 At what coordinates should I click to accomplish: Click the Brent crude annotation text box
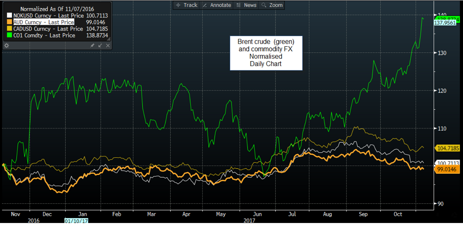click(266, 53)
